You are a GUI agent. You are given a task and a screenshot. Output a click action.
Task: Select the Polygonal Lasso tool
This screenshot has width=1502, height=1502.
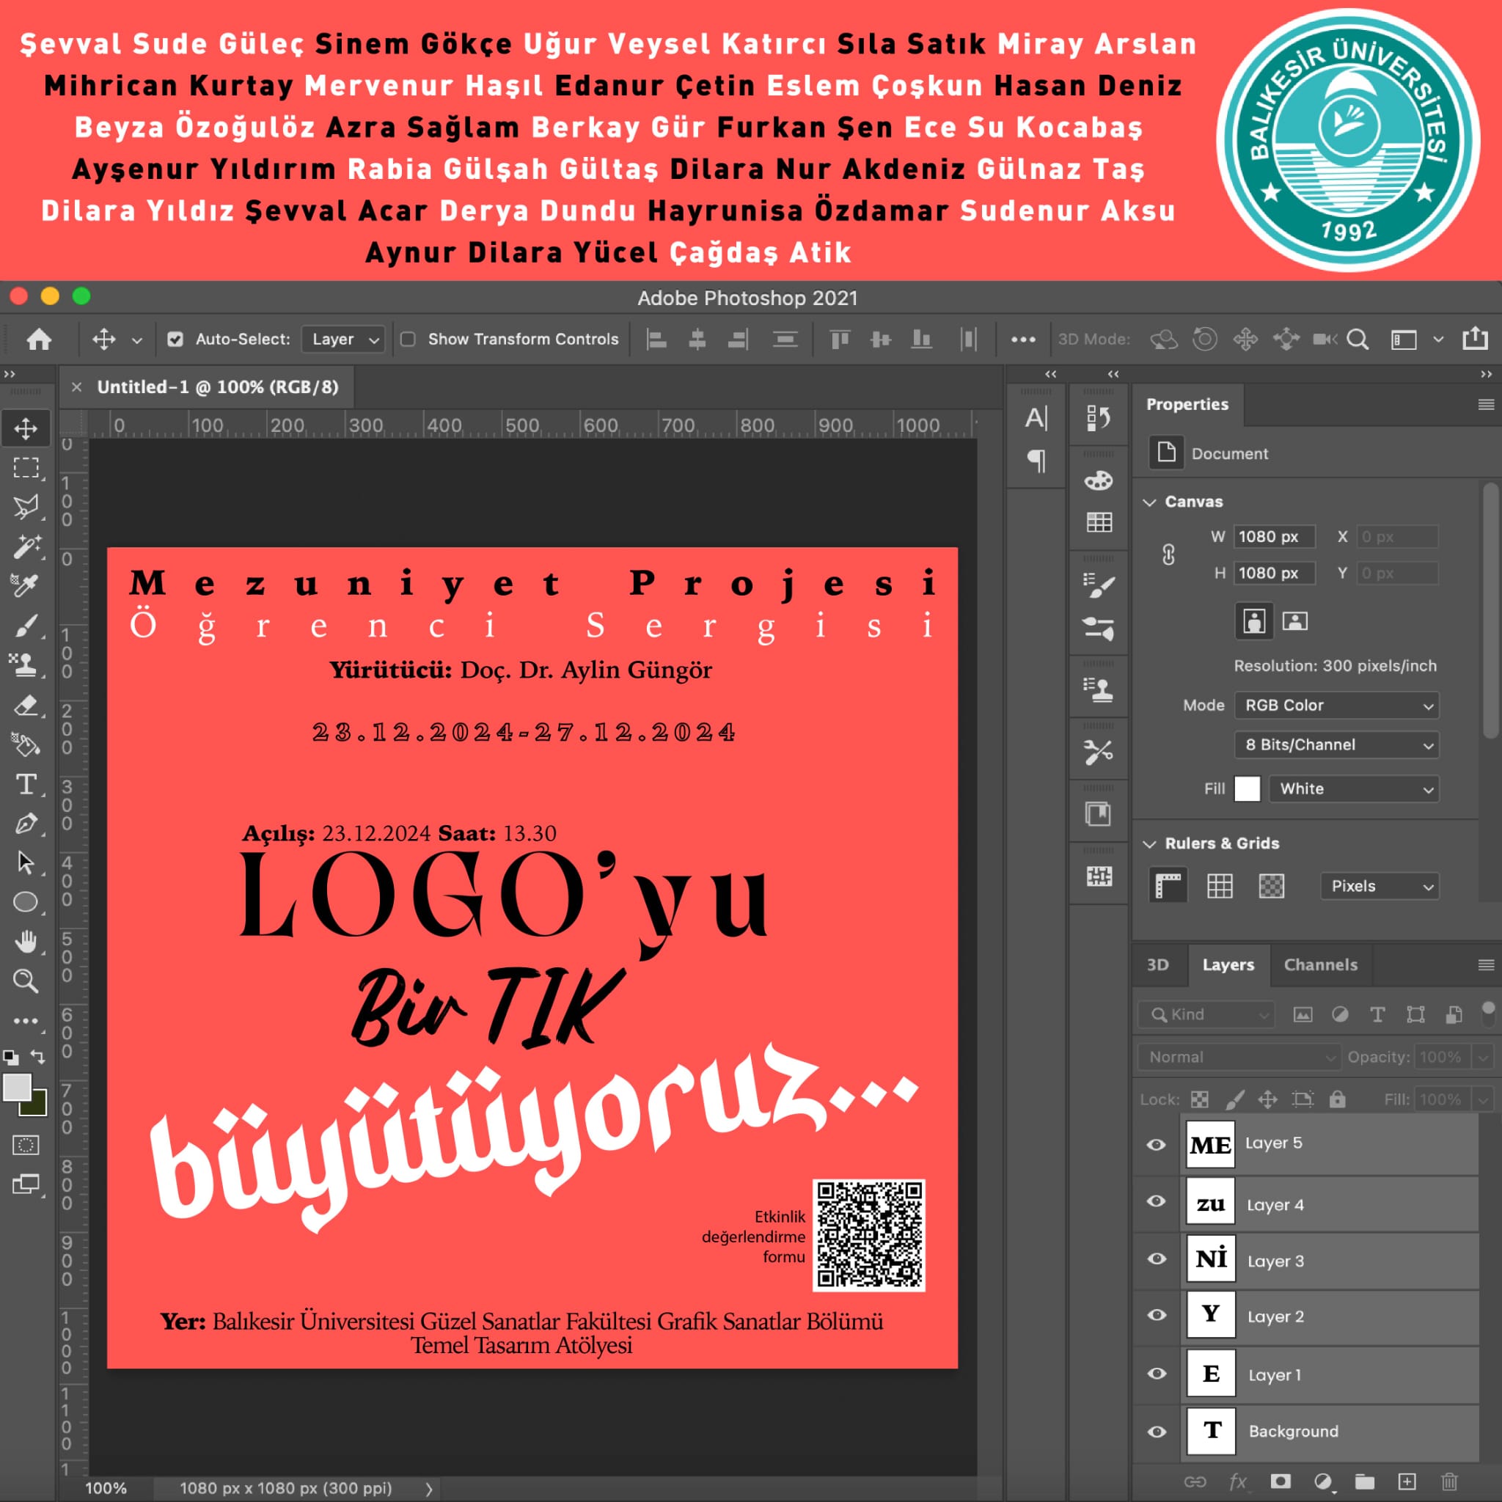pyautogui.click(x=26, y=508)
